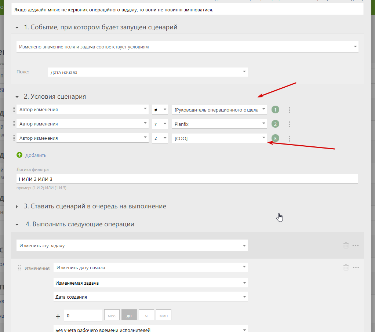Viewport: 375px width, 332px height.
Task: Change the not-equal operator in condition 3
Action: point(160,138)
